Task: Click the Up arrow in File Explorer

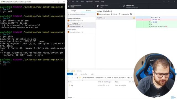Action: tap(77, 78)
